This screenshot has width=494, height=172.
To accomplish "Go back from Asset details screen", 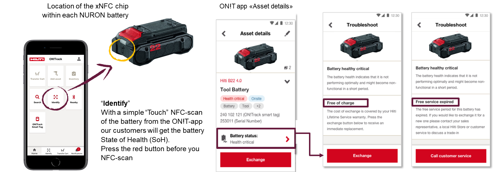I will click(x=224, y=34).
